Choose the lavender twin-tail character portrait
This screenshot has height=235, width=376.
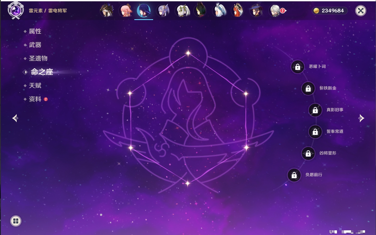(x=163, y=11)
